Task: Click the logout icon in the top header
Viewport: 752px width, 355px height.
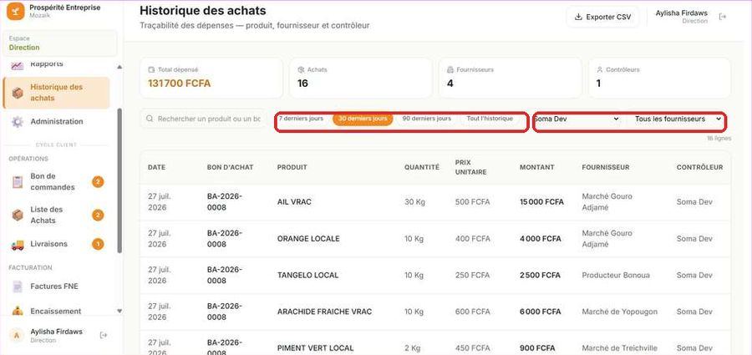Action: point(722,17)
